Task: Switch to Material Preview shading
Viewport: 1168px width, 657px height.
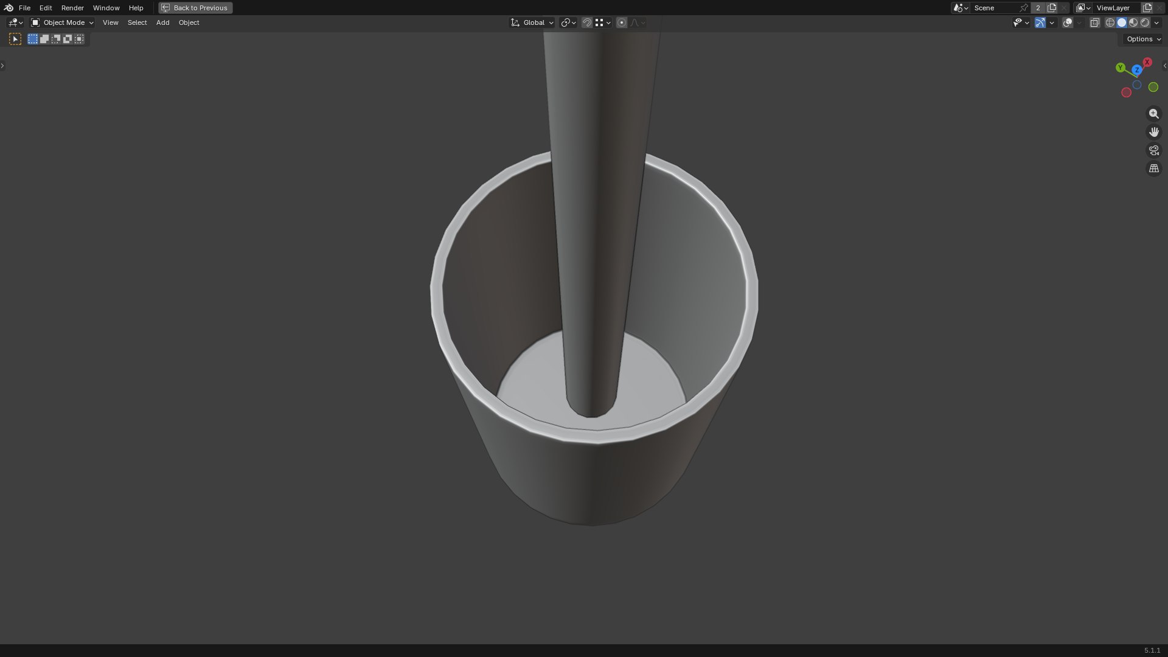Action: pos(1133,23)
